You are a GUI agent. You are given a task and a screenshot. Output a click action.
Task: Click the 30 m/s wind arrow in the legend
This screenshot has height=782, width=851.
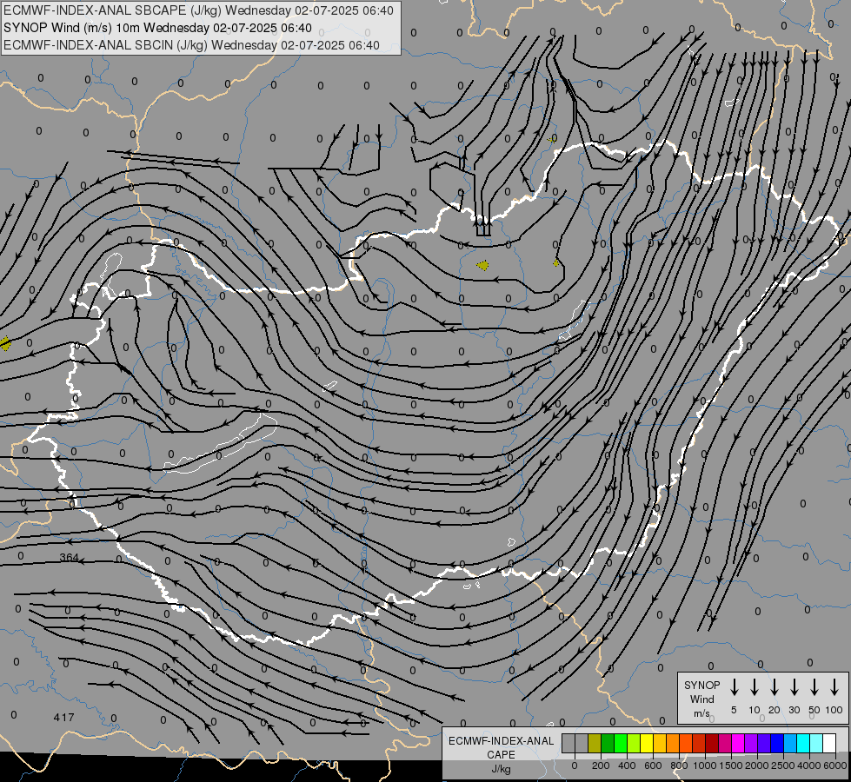pyautogui.click(x=794, y=686)
